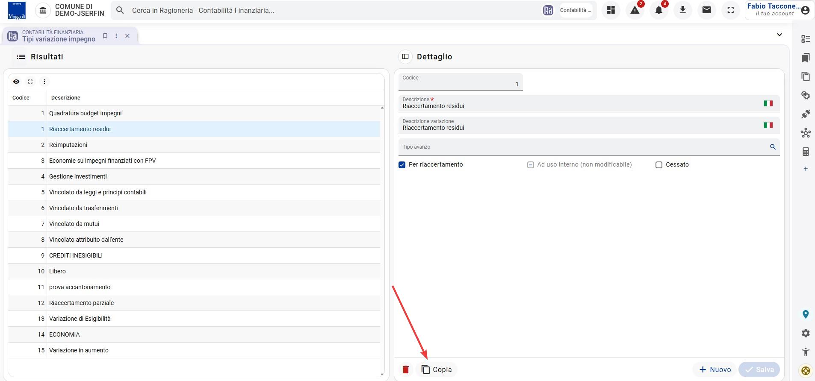Open the dashboard apps grid icon

coord(611,10)
